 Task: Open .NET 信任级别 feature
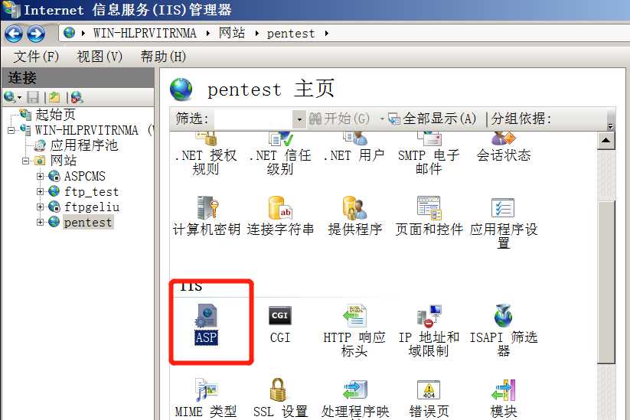click(280, 155)
